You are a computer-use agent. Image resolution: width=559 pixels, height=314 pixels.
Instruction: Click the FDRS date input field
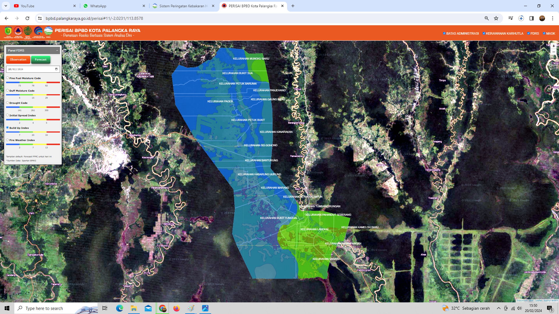point(33,69)
